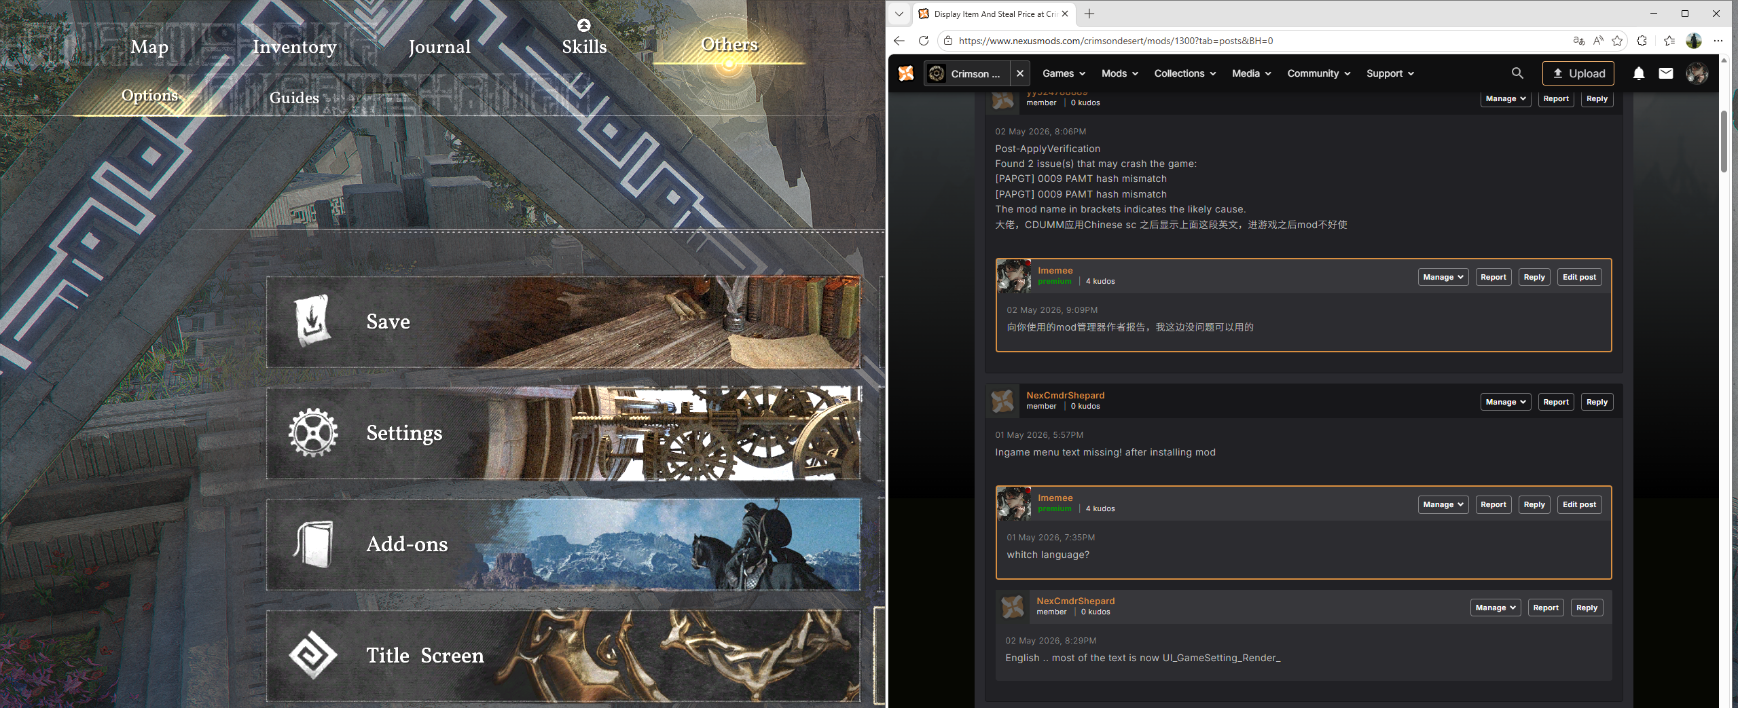Open NexCmdrShepard's profile link on 5:57PM comment

[1065, 395]
